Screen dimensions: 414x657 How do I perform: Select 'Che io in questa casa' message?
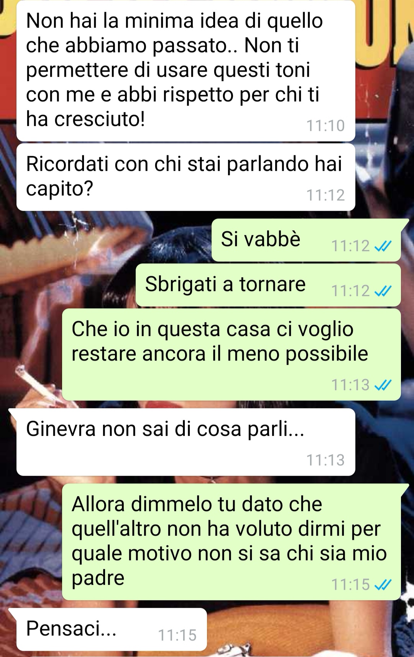coord(232,354)
